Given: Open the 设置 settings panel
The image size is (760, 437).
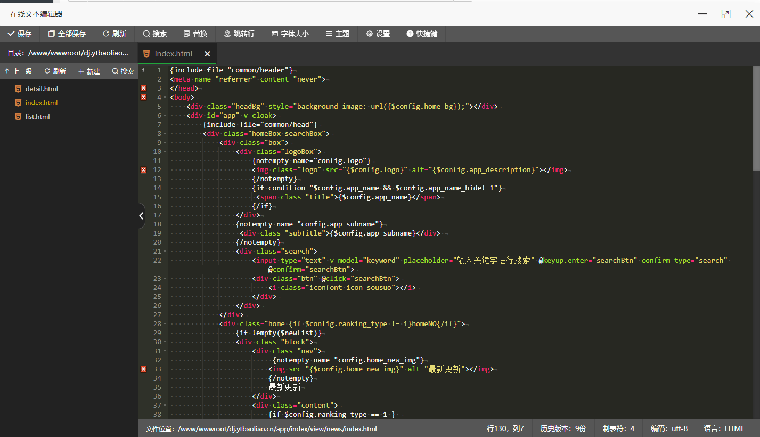Looking at the screenshot, I should (x=378, y=34).
